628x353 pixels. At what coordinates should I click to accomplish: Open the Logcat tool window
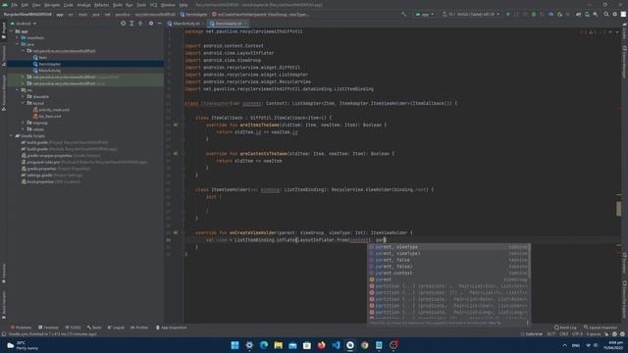[116, 328]
